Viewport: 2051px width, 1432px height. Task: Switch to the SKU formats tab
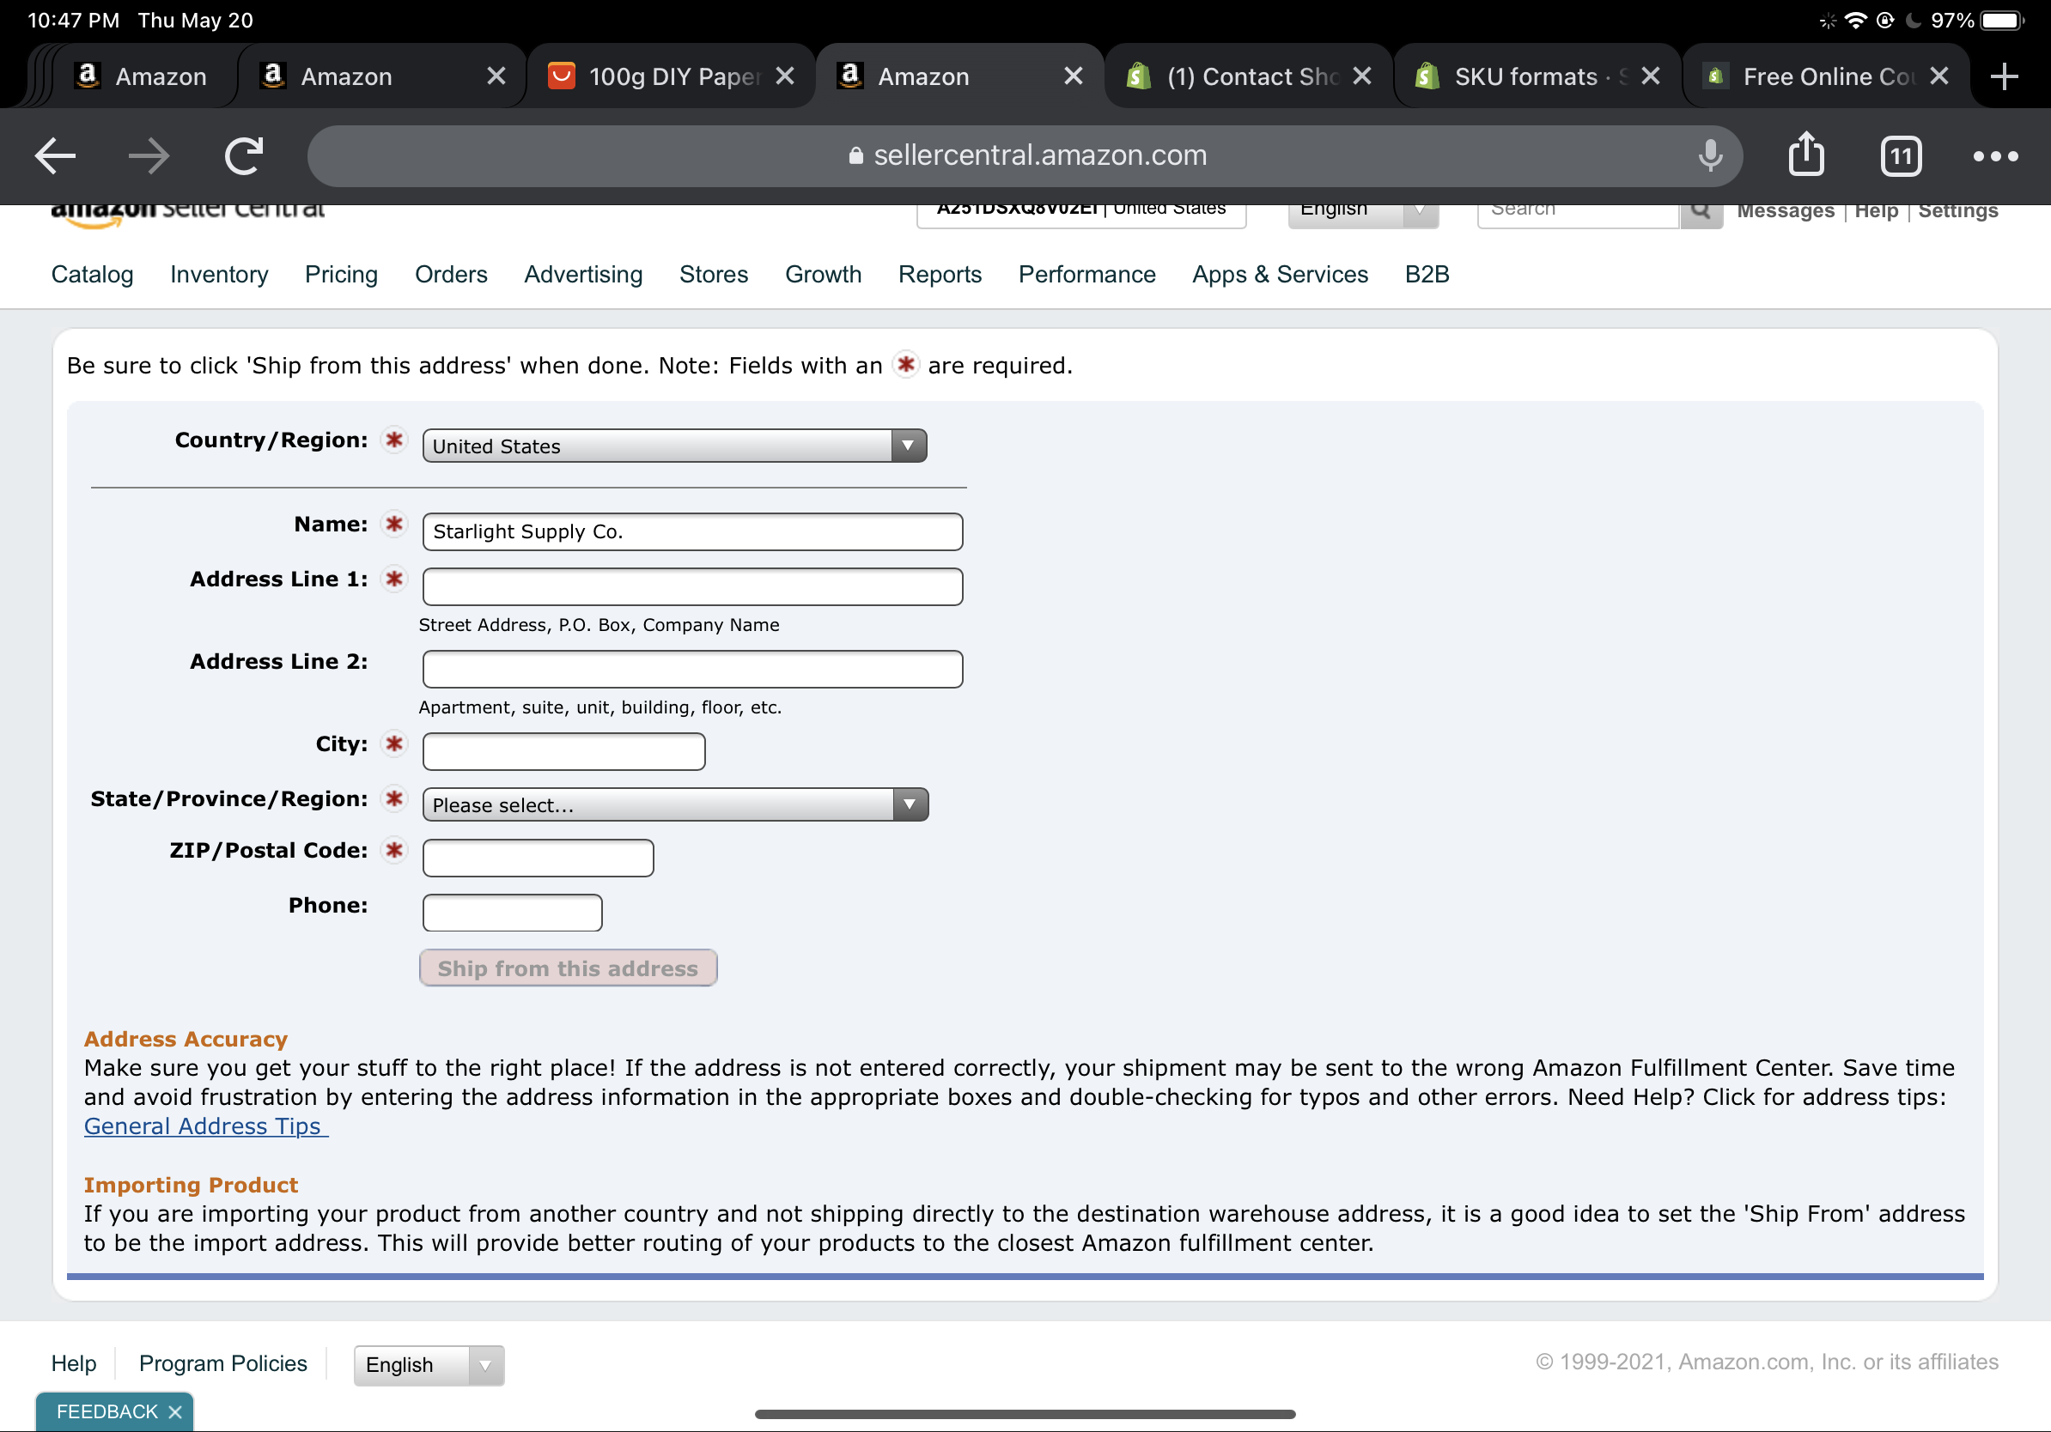(1524, 76)
